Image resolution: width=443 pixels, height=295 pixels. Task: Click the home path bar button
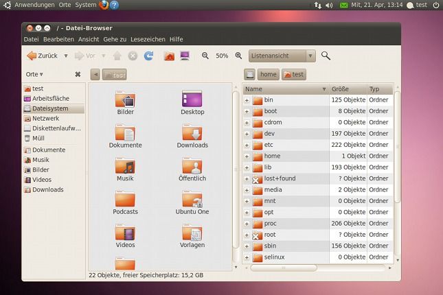[268, 74]
